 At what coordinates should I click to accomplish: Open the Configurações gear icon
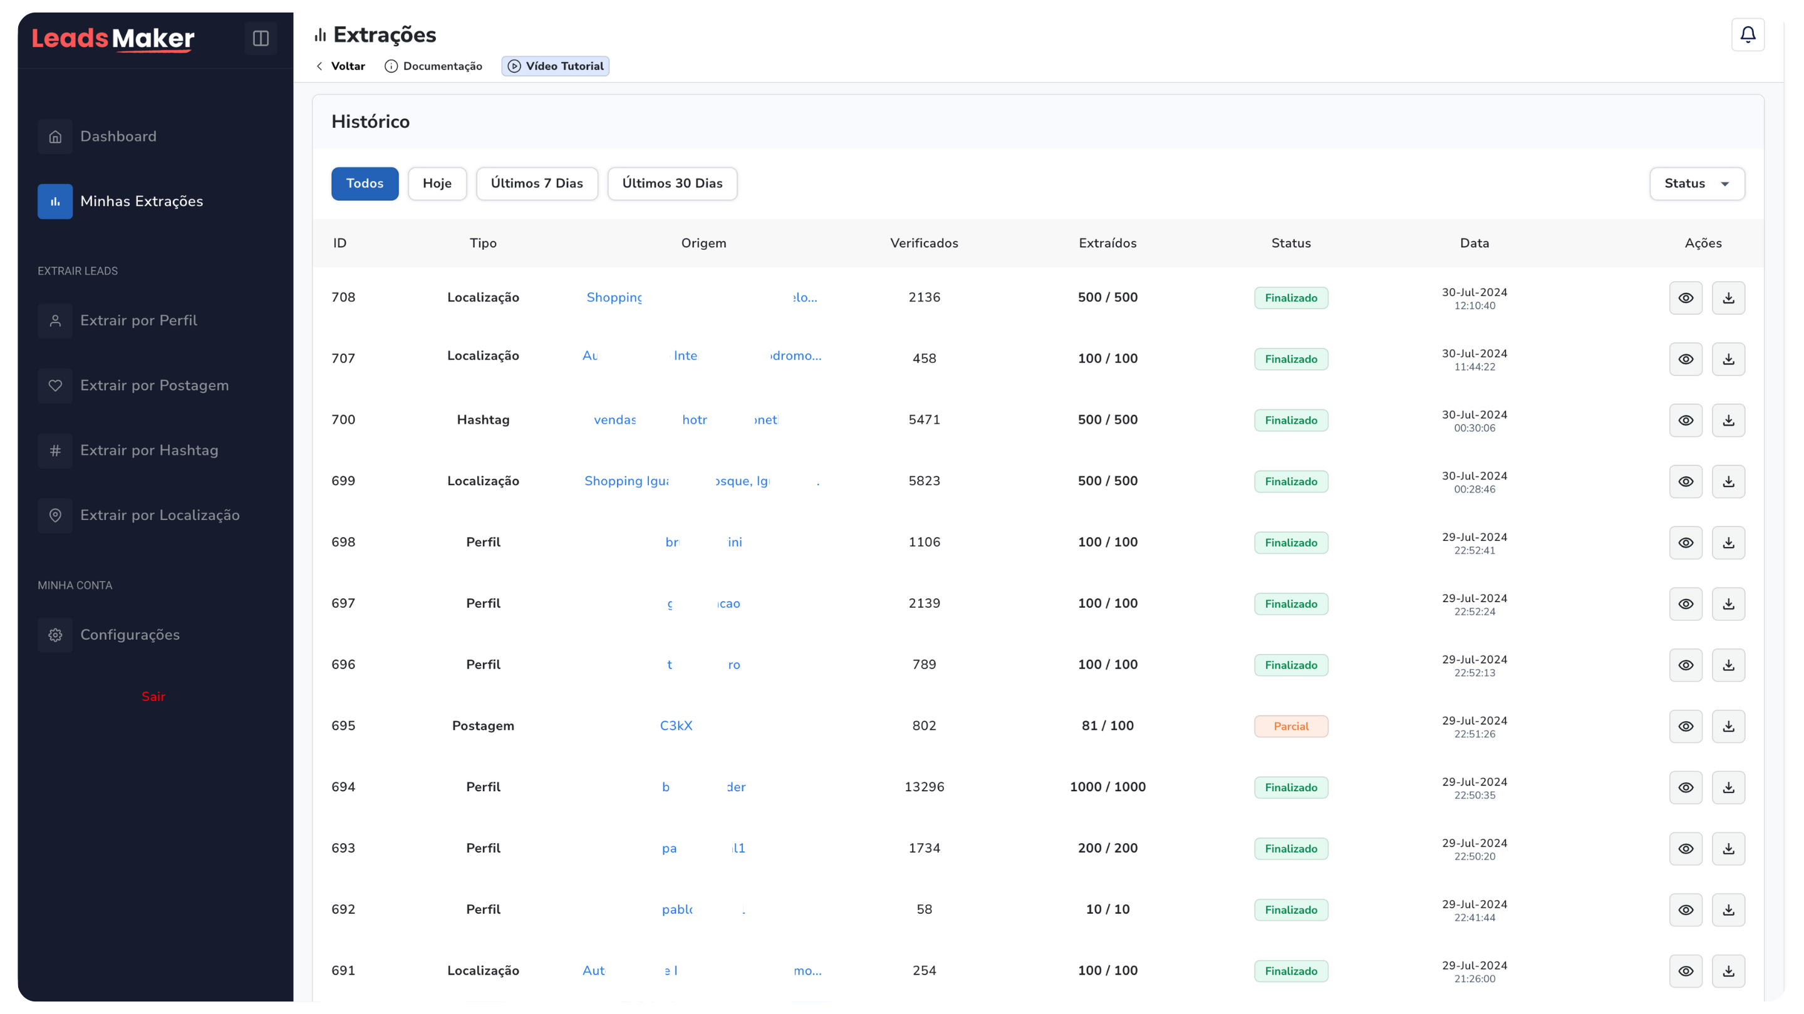[55, 635]
